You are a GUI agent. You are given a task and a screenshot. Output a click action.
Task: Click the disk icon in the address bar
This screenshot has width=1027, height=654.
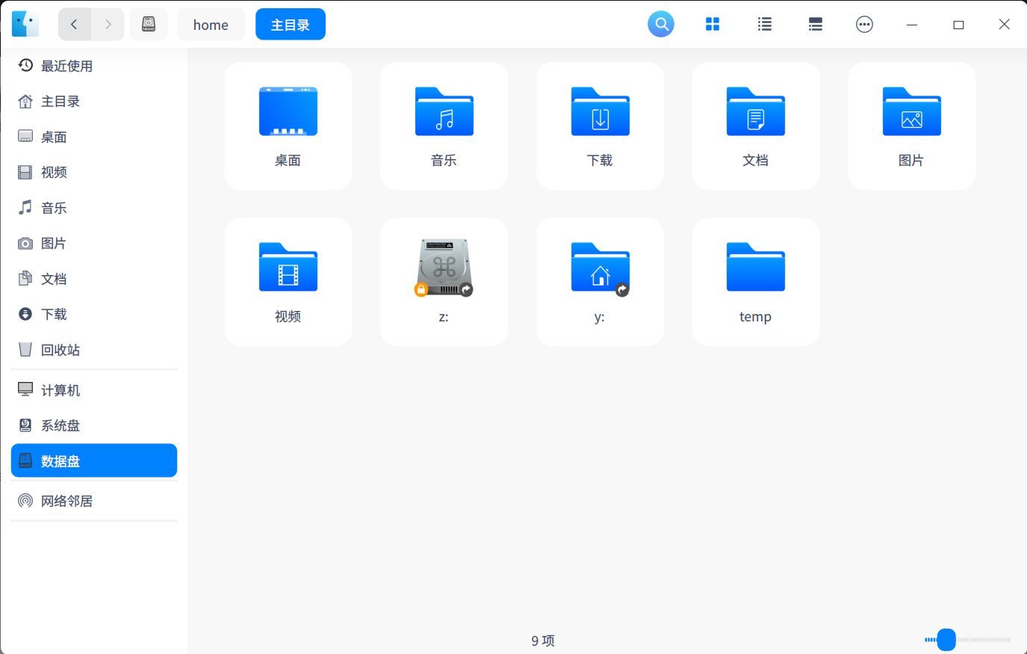pyautogui.click(x=149, y=23)
